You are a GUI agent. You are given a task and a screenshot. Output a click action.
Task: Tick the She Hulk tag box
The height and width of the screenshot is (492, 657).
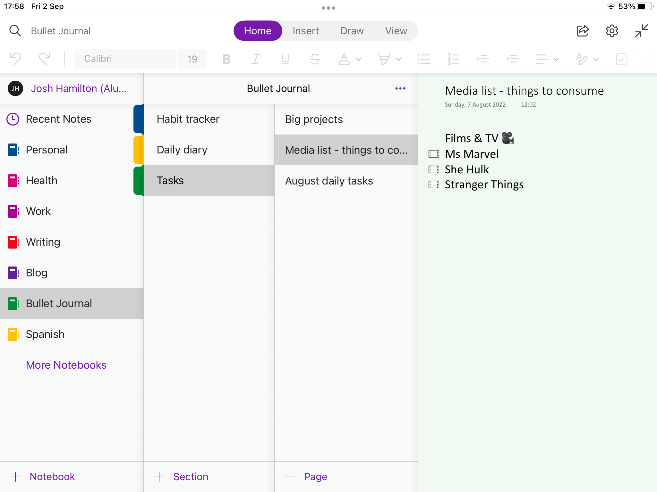pos(434,169)
